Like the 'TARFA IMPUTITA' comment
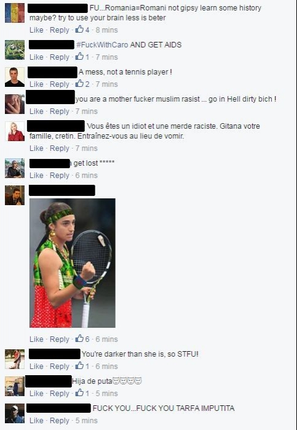This screenshot has width=297, height=430. [36, 420]
